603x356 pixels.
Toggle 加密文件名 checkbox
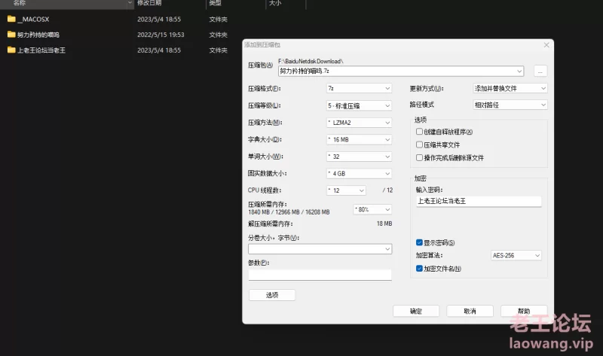pos(420,269)
